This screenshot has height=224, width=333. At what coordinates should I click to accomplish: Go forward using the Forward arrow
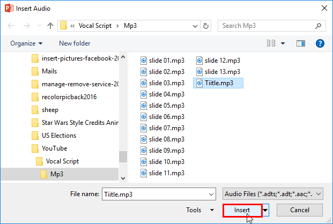coord(27,26)
